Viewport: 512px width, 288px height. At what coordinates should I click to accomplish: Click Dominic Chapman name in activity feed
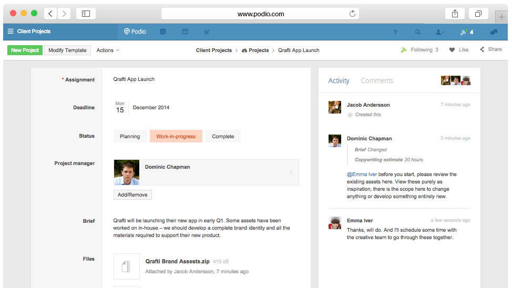click(370, 138)
